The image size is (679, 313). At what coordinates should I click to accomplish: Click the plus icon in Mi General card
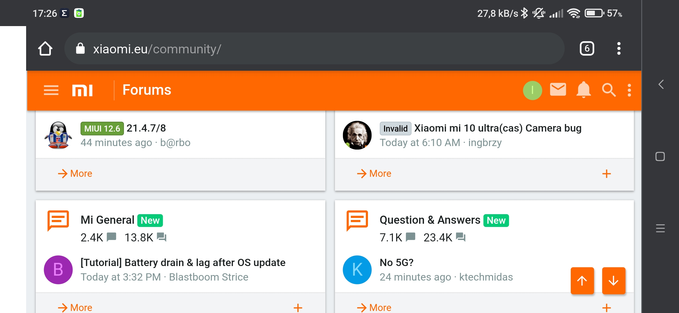(x=298, y=307)
